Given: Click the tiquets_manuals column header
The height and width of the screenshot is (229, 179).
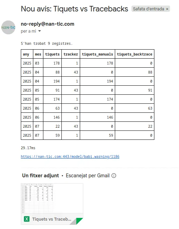Looking at the screenshot, I should pyautogui.click(x=97, y=54).
